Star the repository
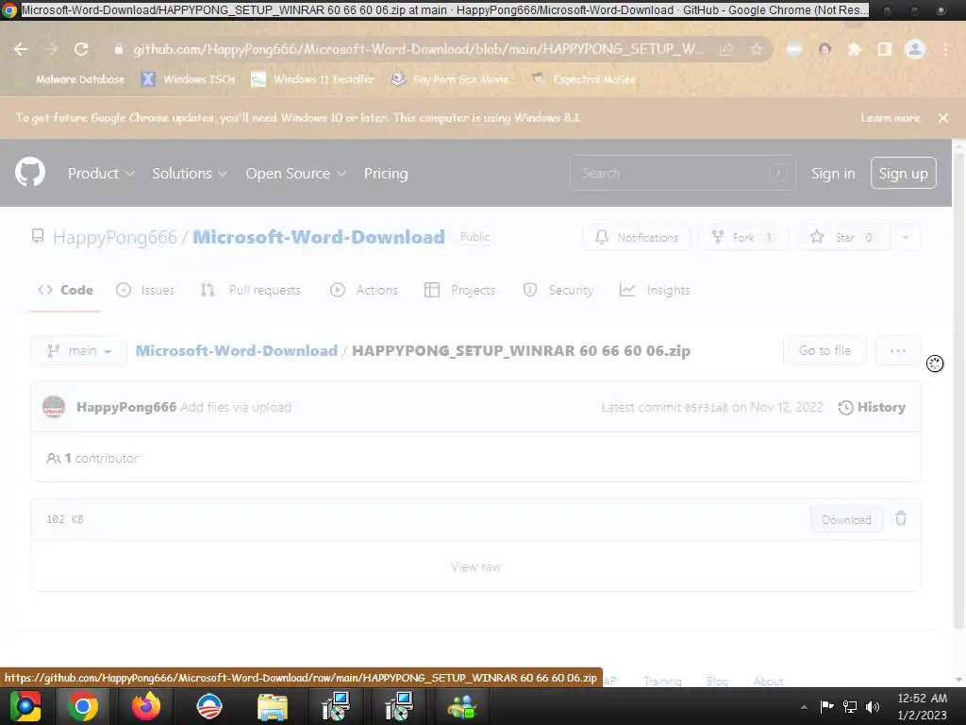 pos(843,237)
